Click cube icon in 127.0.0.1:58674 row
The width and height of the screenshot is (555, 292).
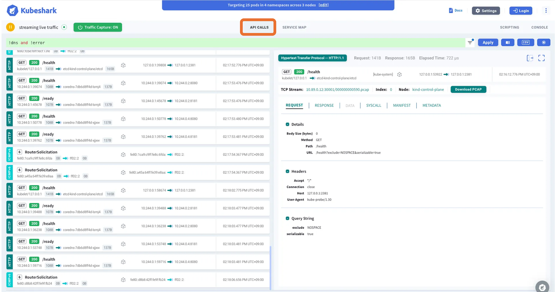tap(123, 190)
